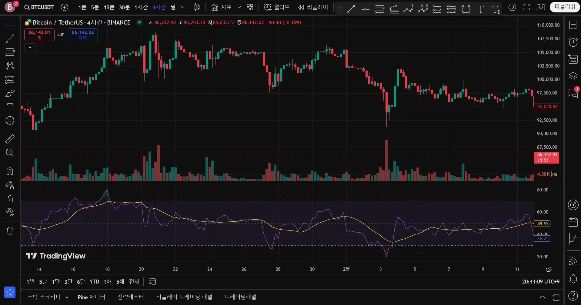Click the zoom in magnifier tool

tap(10, 152)
